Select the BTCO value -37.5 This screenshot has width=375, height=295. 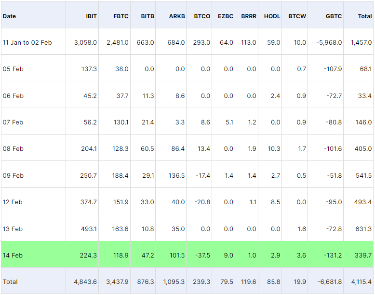tap(202, 256)
